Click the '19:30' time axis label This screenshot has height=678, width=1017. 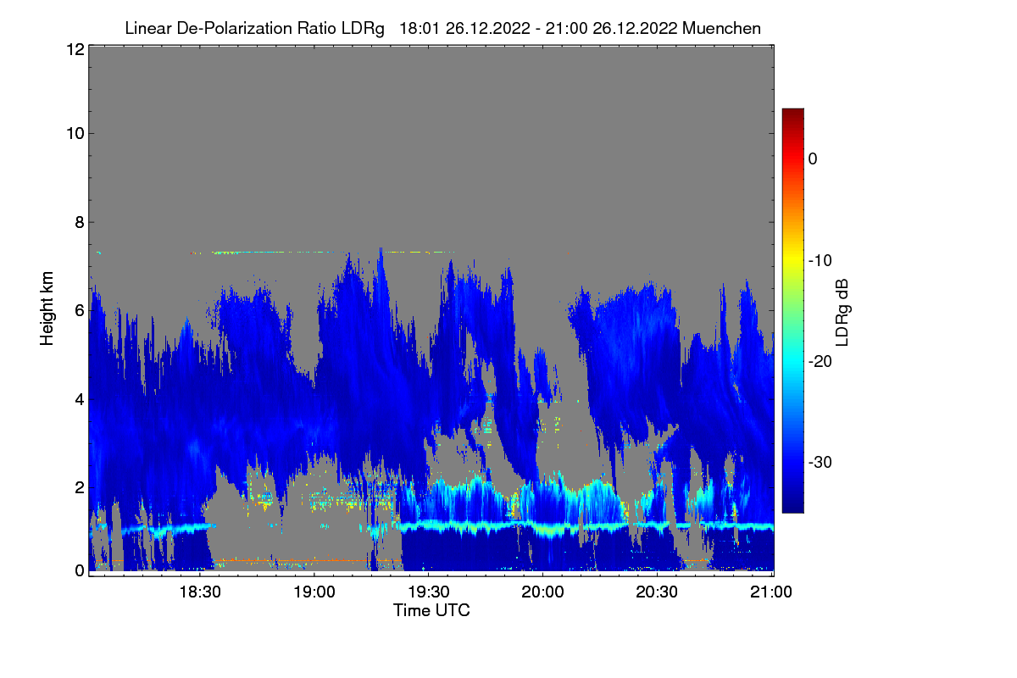coord(429,592)
